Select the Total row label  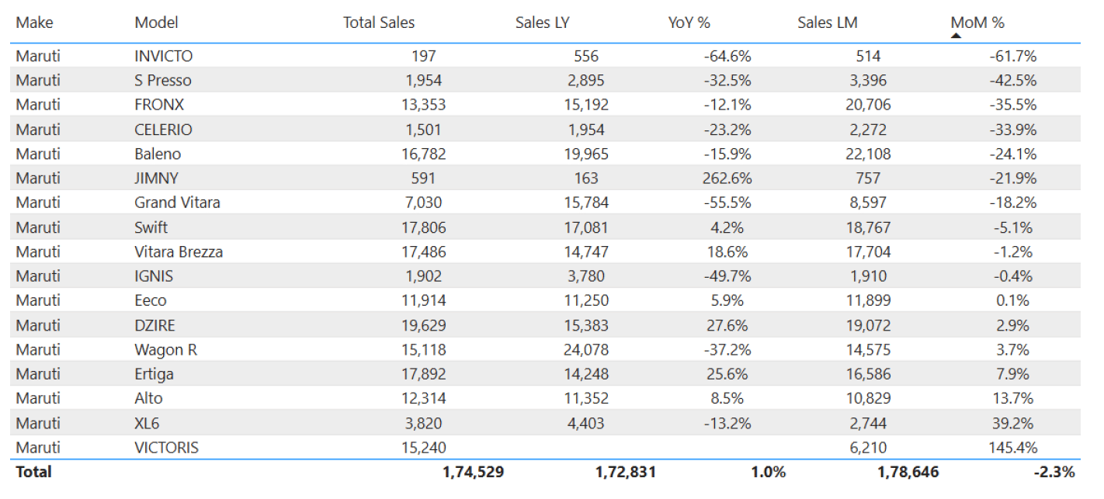33,472
